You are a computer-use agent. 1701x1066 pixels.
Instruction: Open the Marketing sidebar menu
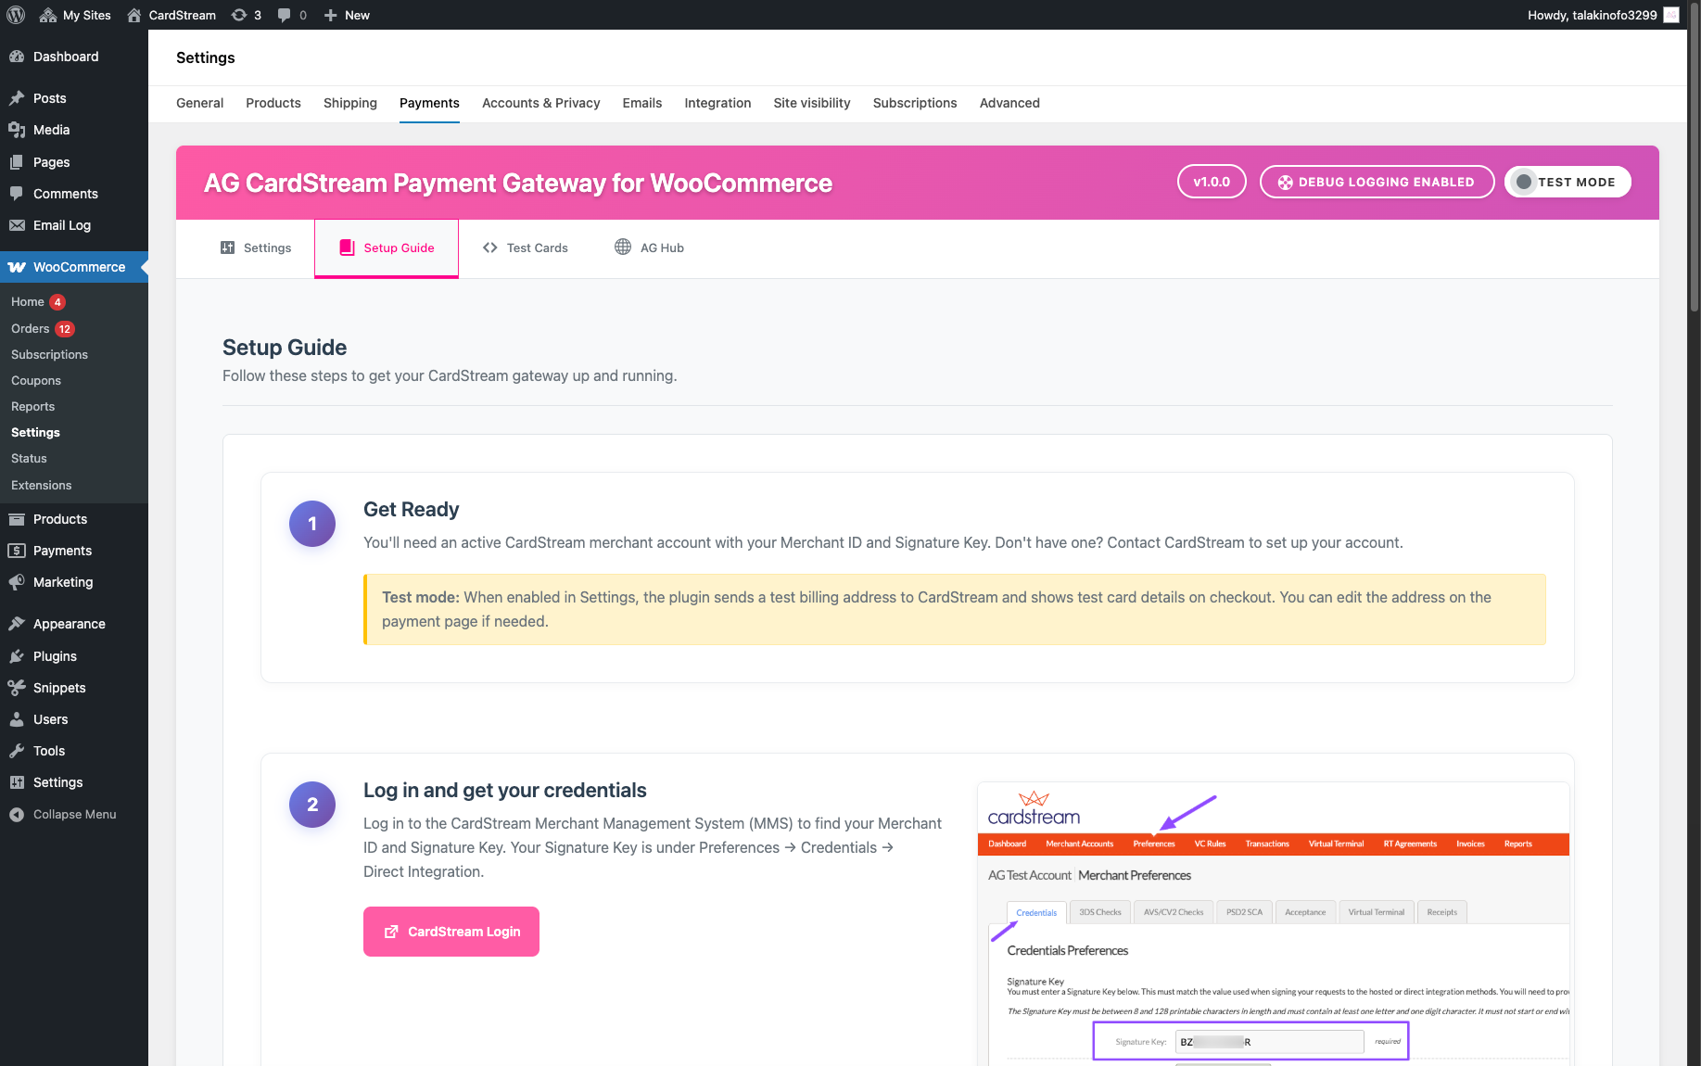63,582
